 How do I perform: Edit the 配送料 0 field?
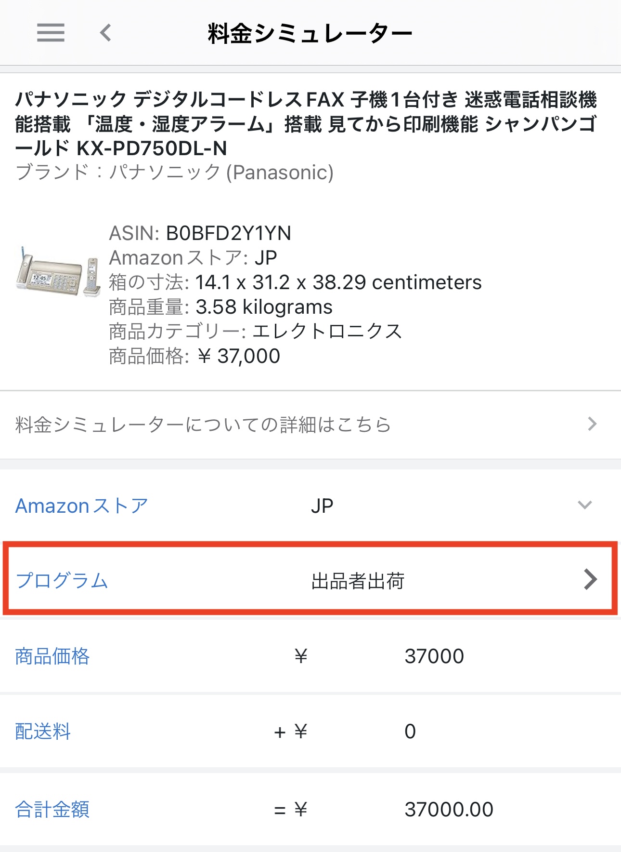[x=410, y=732]
